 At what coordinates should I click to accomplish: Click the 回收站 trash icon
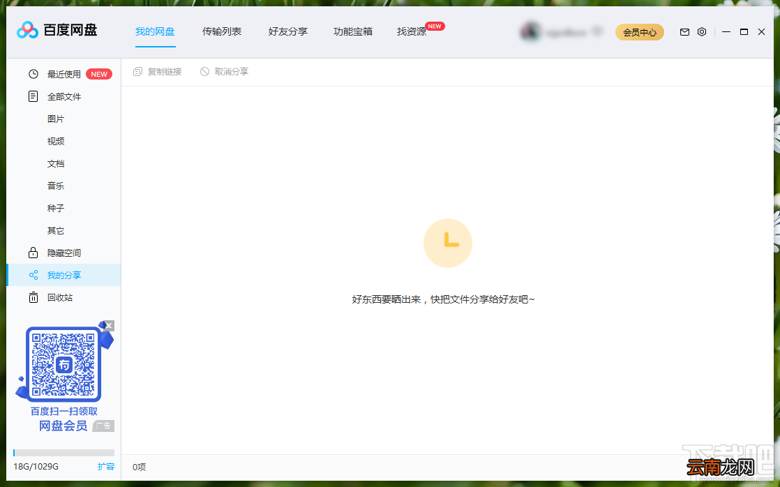[33, 297]
